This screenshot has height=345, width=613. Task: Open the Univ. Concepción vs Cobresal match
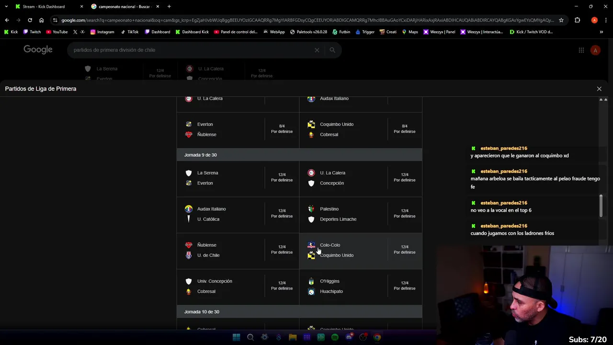tap(238, 287)
